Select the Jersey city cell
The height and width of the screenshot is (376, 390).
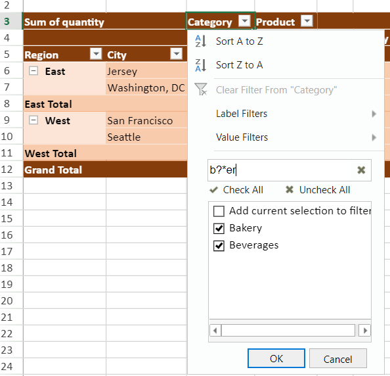(146, 71)
